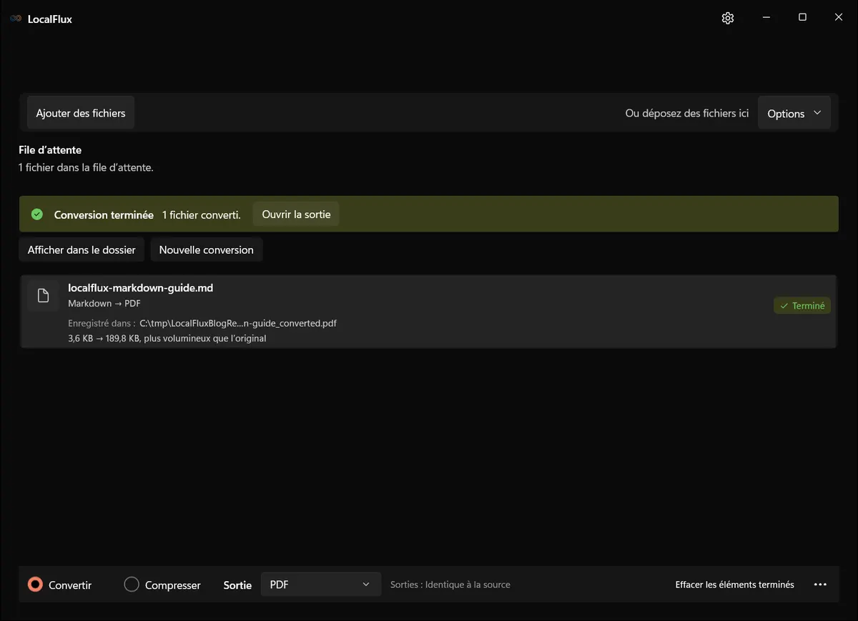Click the Markdown → PDF conversion label

click(104, 304)
